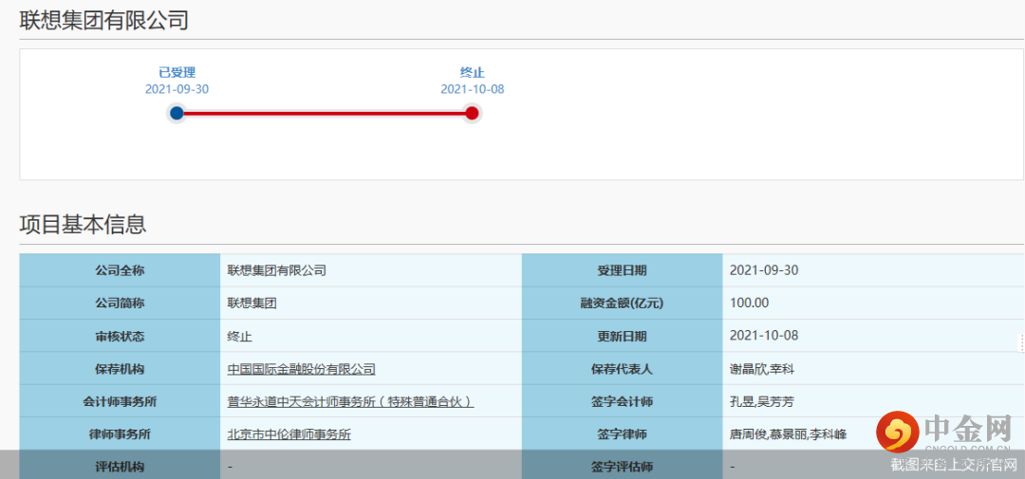This screenshot has height=479, width=1025.
Task: Select the 审核状态 header cell
Action: tap(120, 337)
